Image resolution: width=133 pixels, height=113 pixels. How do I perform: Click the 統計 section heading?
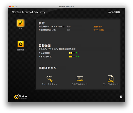[x=42, y=23]
